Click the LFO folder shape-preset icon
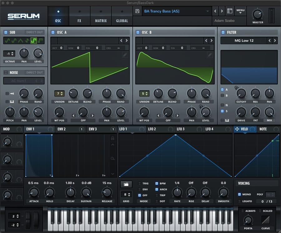The width and height of the screenshot is (281, 233). tap(126, 184)
